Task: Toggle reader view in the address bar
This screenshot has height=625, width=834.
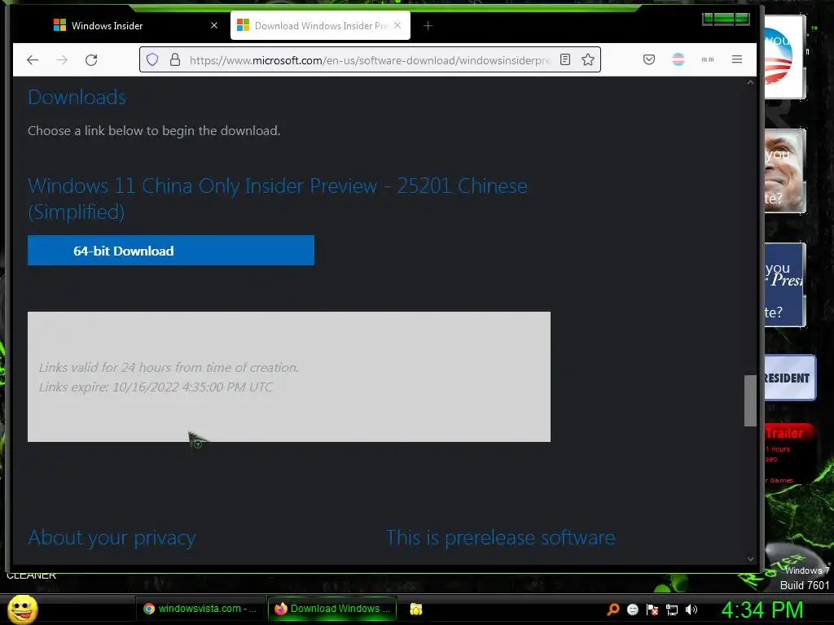Action: 565,59
